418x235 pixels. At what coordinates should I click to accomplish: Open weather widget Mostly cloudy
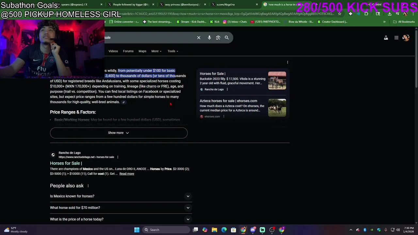[16, 230]
